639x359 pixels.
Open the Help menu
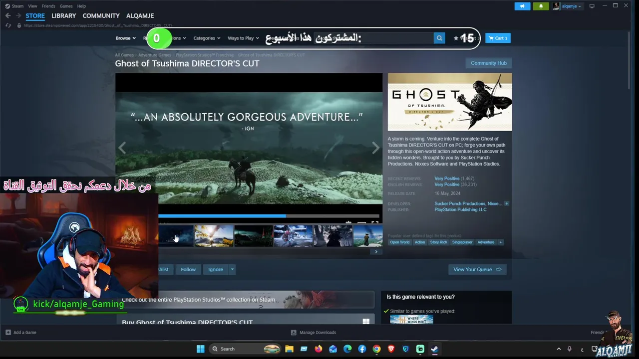(x=81, y=6)
